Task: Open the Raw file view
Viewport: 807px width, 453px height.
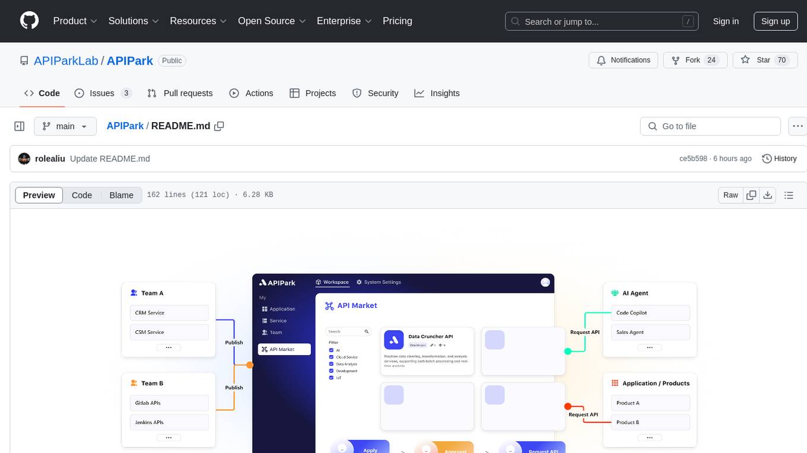Action: click(730, 195)
